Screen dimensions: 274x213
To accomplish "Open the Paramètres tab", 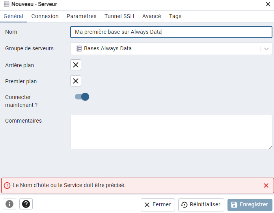I will pos(82,16).
